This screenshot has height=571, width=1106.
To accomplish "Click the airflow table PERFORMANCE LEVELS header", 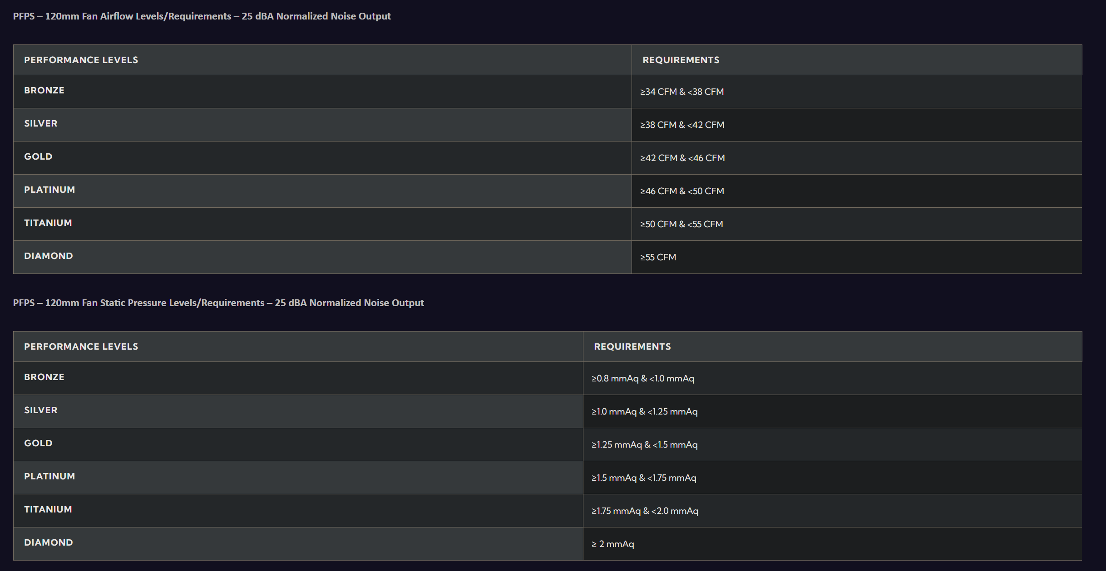I will [81, 60].
